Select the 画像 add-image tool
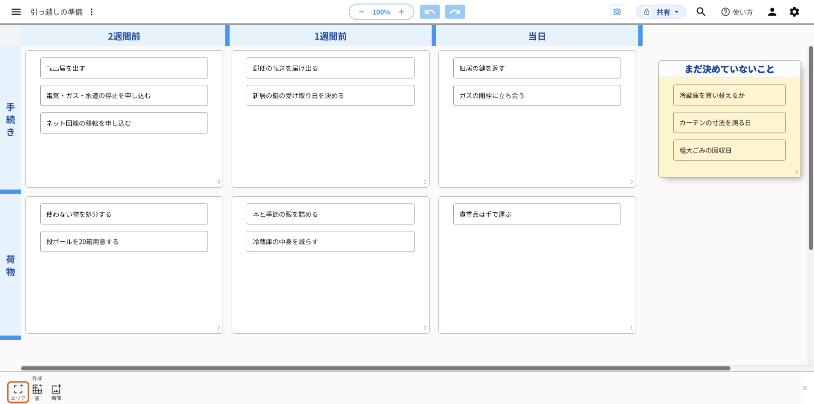814x404 pixels. pyautogui.click(x=56, y=391)
